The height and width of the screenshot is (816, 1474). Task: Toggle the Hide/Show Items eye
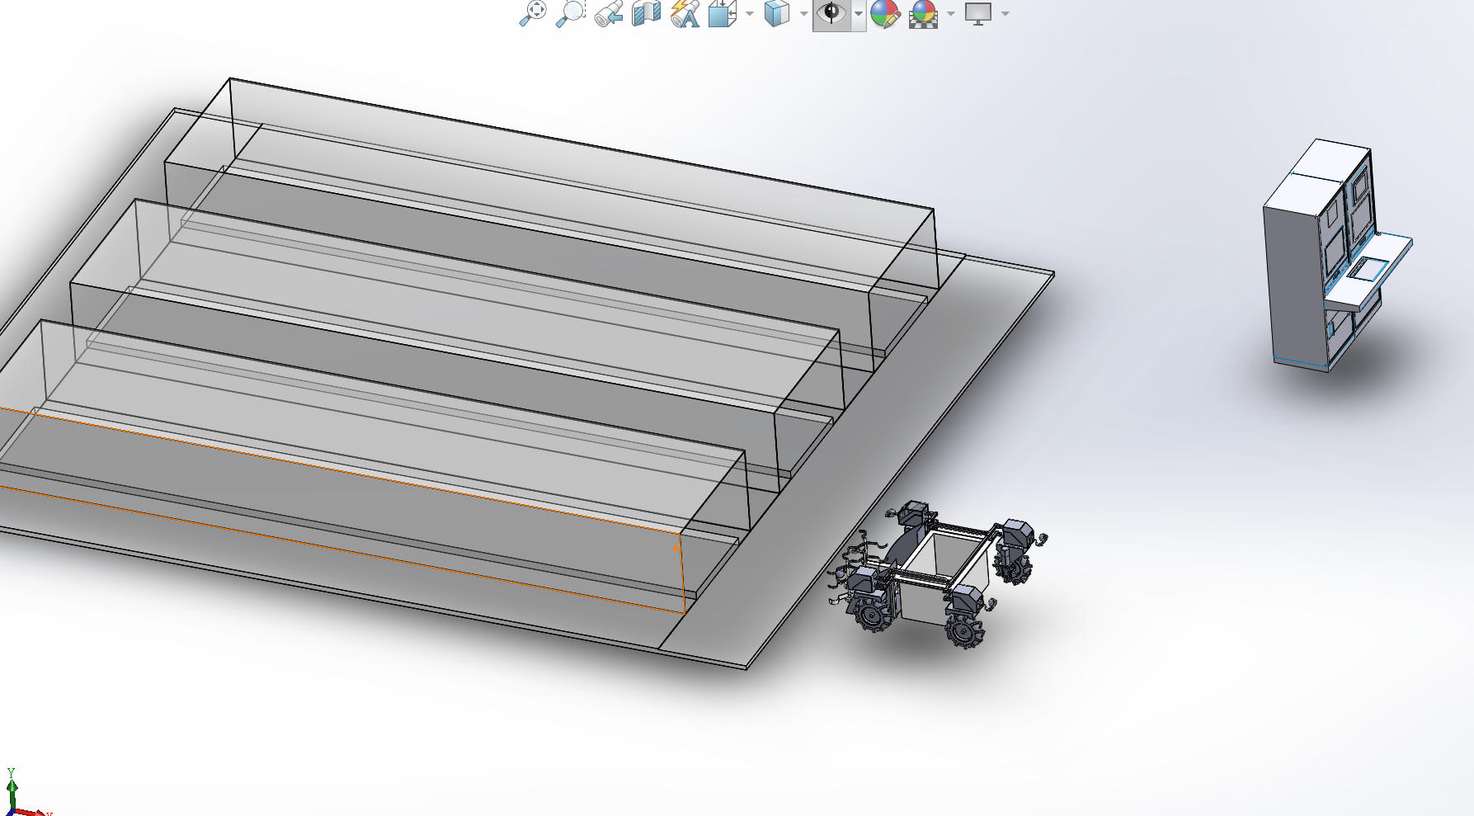pyautogui.click(x=831, y=14)
